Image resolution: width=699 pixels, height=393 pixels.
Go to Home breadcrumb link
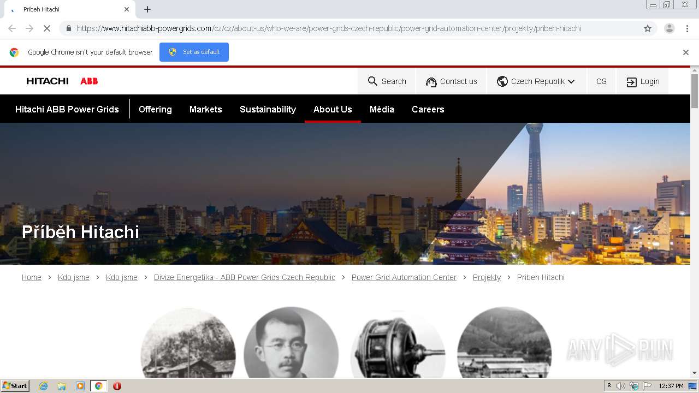32,277
